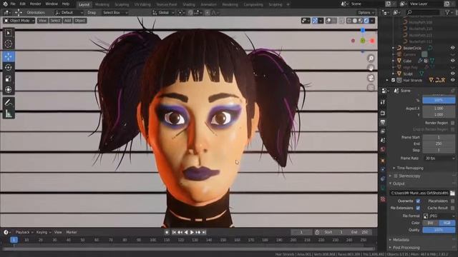This screenshot has height=257, width=458.
Task: Enable Cache Result checkbox
Action: click(x=452, y=208)
